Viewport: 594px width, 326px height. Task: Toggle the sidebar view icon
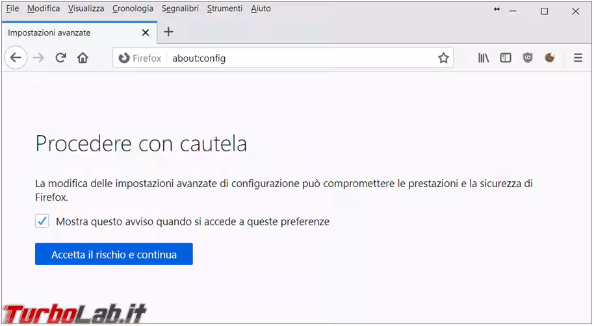(x=506, y=58)
